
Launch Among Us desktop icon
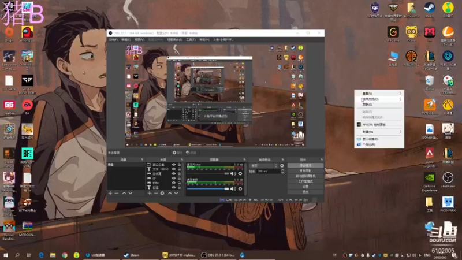coord(27,34)
